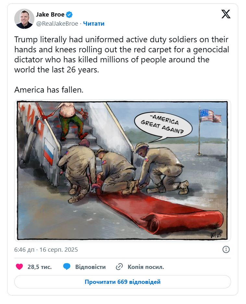This screenshot has width=246, height=304.
Task: Click the blue verified badge
Action: pos(69,14)
